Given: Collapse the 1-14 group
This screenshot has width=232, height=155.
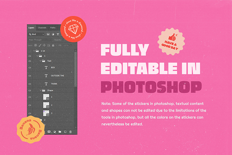Looking at the screenshot, I should [x=34, y=51].
